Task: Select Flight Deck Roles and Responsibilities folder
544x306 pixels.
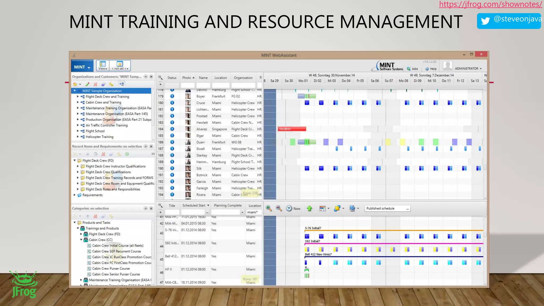Action: point(113,189)
